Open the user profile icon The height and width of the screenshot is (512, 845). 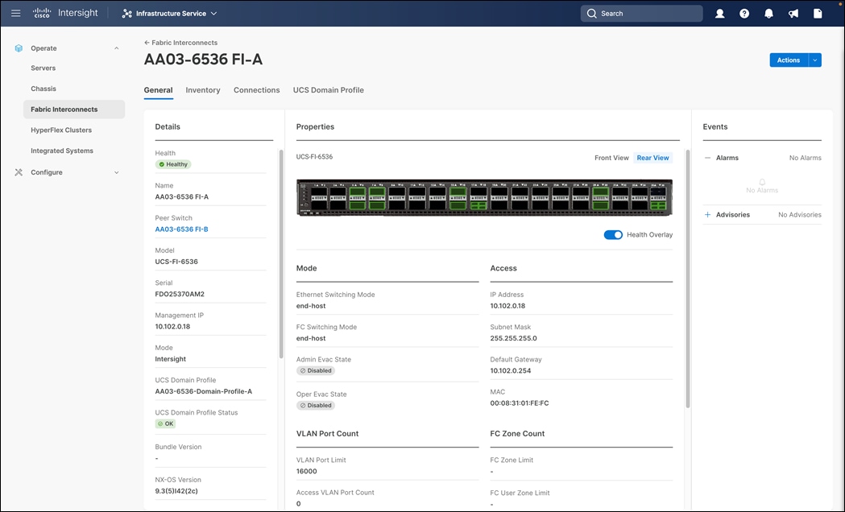[719, 13]
